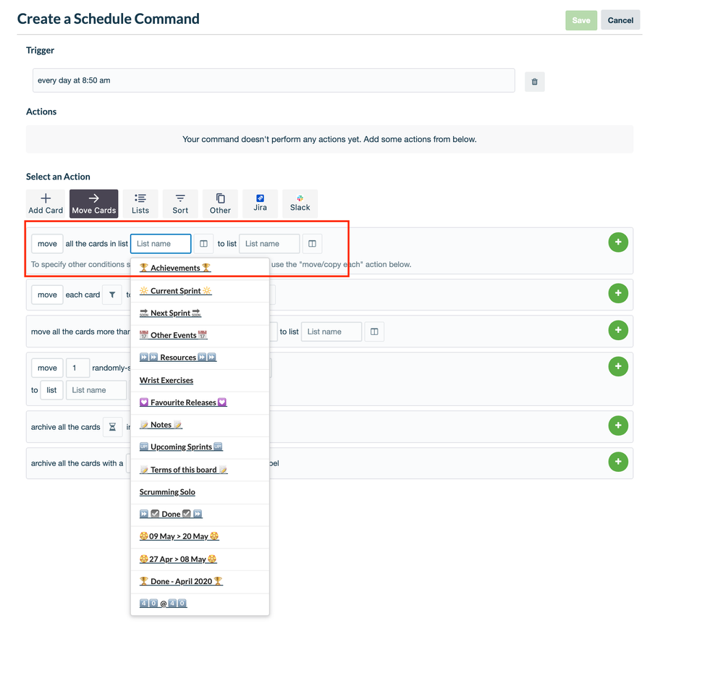Open the Jira action tab

coord(260,203)
